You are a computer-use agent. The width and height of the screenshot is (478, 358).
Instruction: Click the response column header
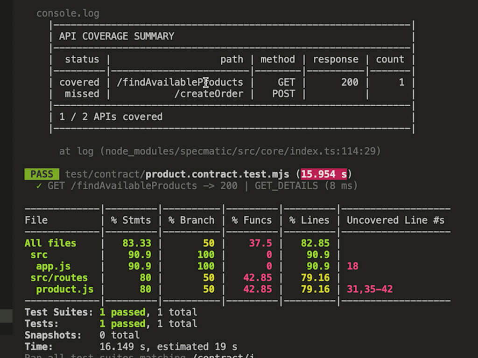point(335,59)
